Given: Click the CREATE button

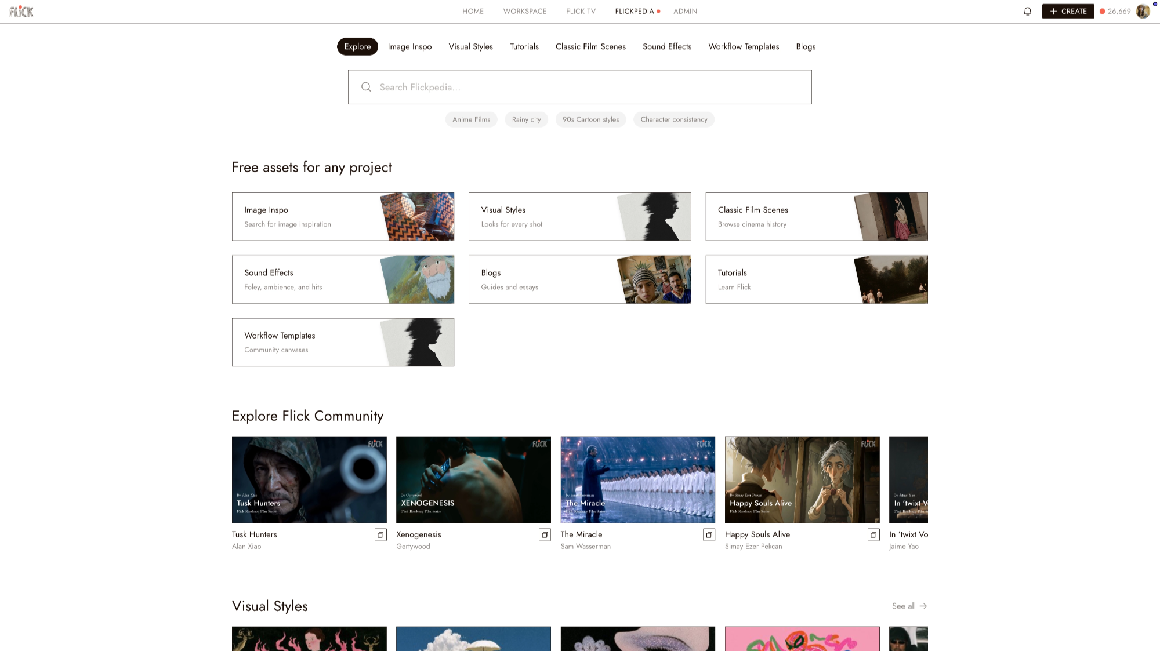Looking at the screenshot, I should (x=1068, y=11).
